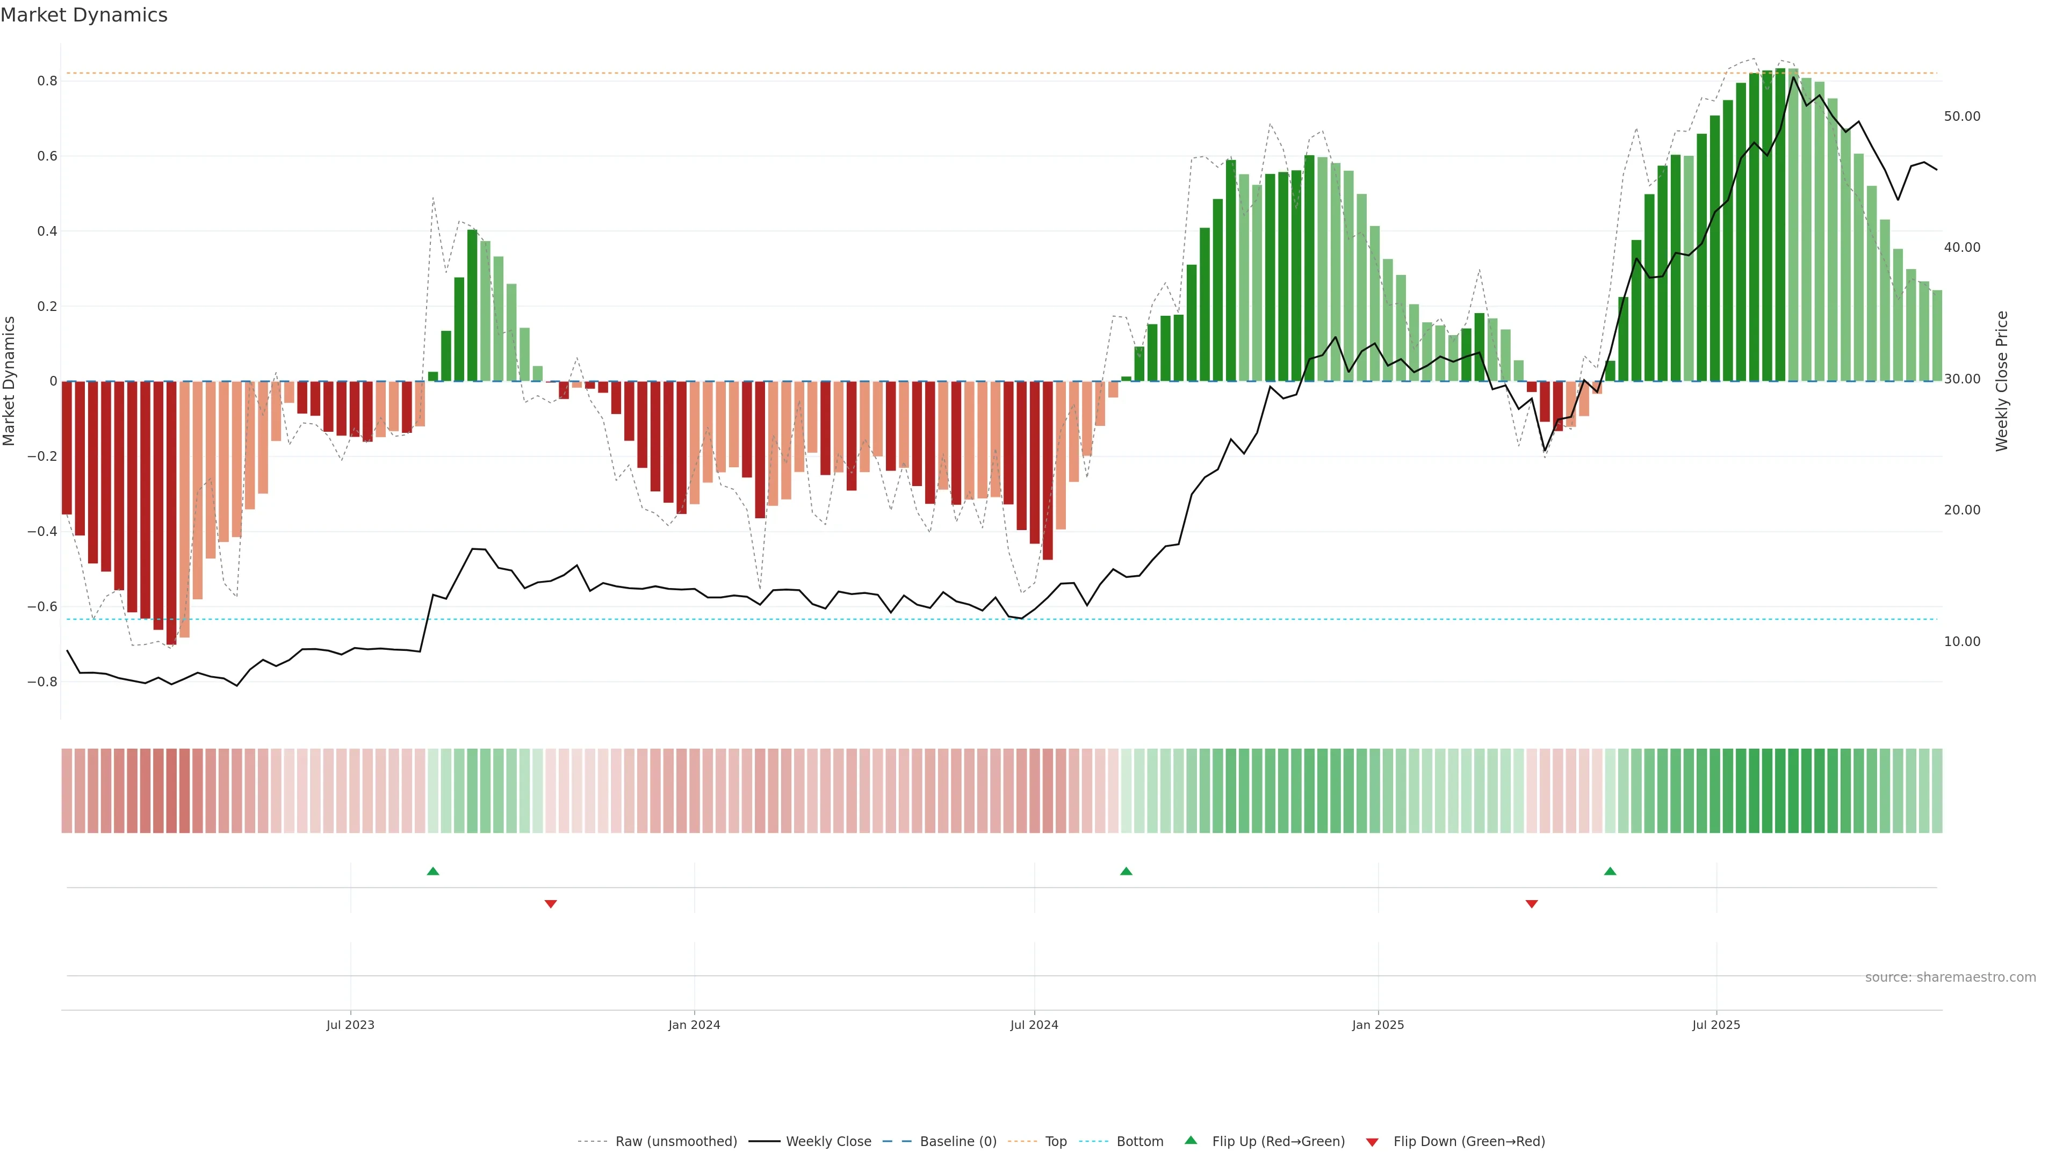Click the green flip-up marker before Jul 2025
The width and height of the screenshot is (2063, 1160).
tap(1610, 871)
